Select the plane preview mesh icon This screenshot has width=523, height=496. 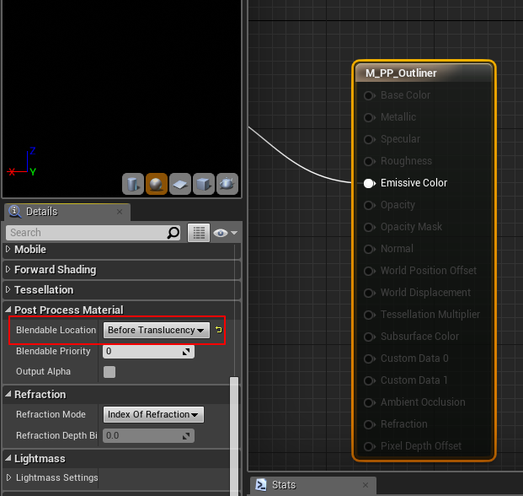tap(179, 183)
